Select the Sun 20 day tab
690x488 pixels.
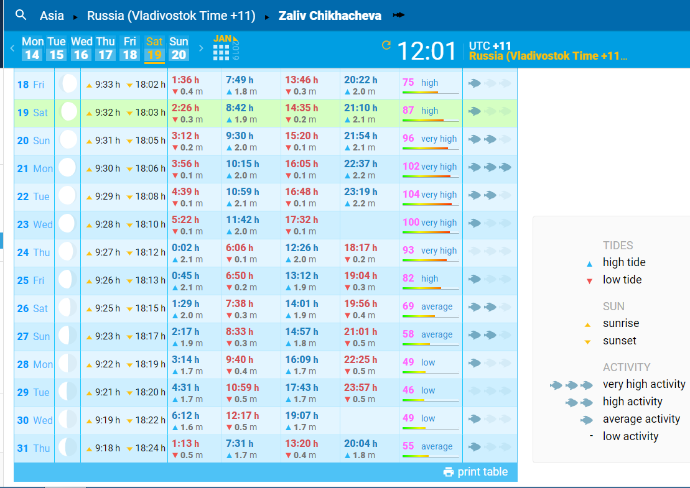click(179, 48)
